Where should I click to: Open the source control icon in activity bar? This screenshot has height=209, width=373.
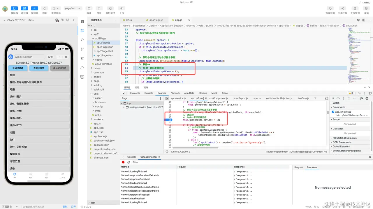82,49
